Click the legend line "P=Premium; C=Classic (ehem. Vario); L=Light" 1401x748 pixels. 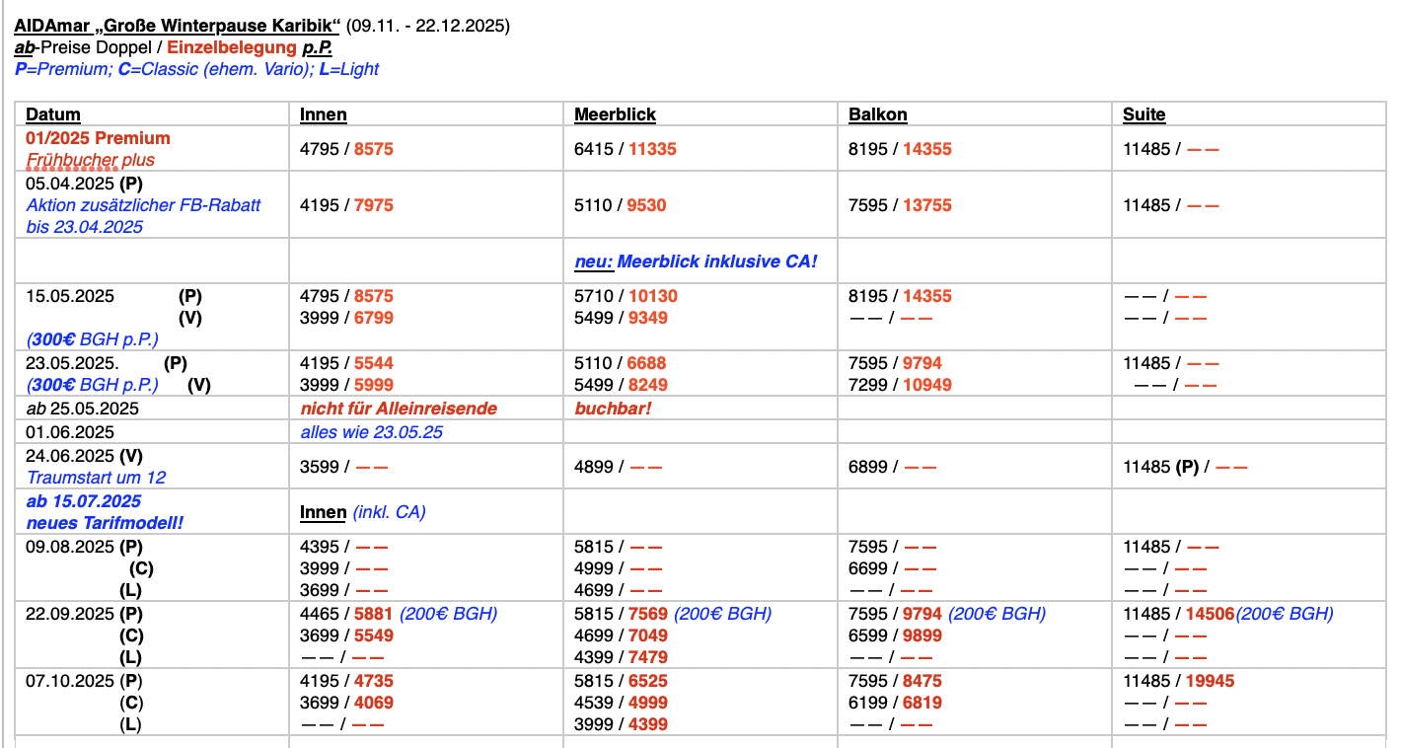[197, 69]
